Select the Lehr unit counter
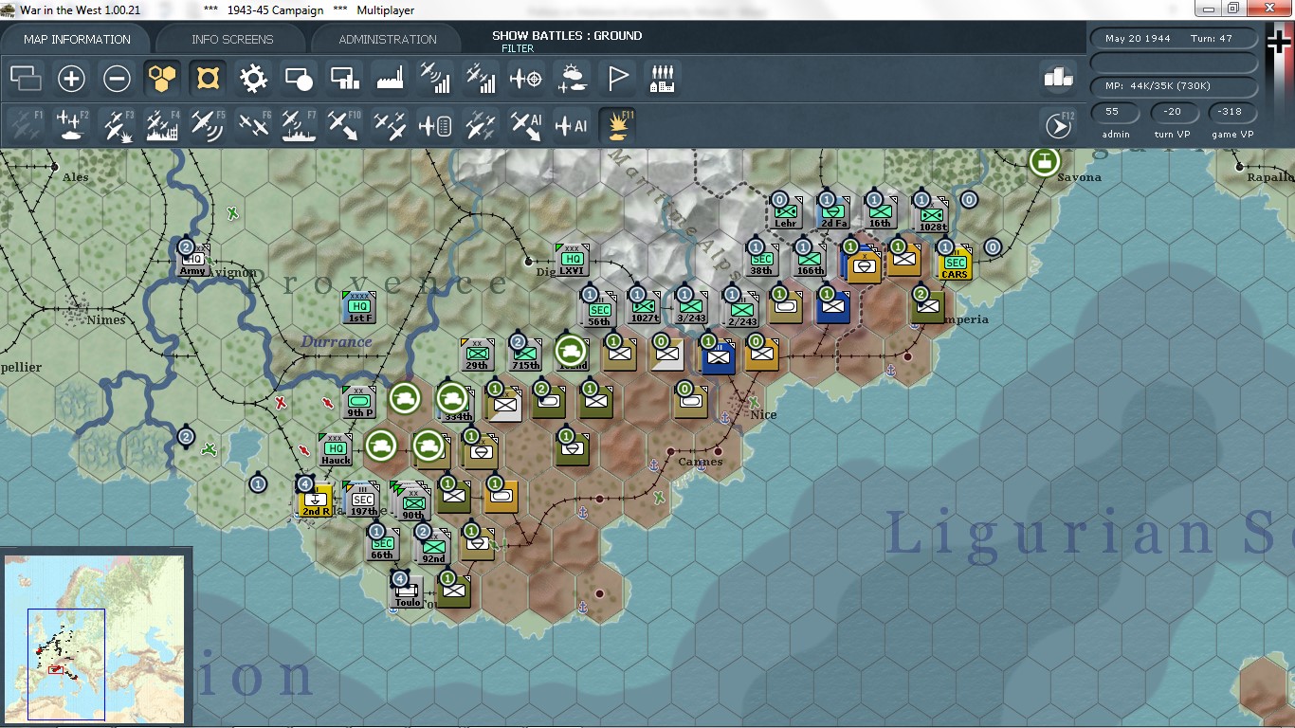 [785, 212]
